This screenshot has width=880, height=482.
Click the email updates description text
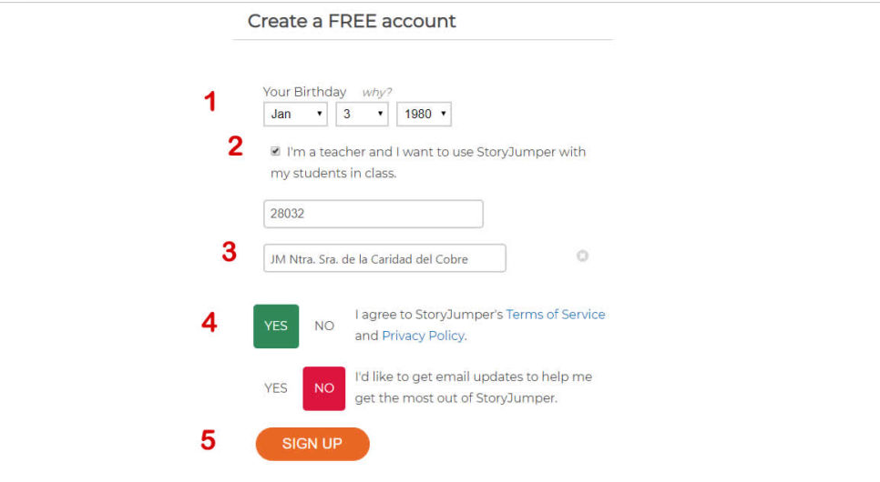pyautogui.click(x=474, y=387)
